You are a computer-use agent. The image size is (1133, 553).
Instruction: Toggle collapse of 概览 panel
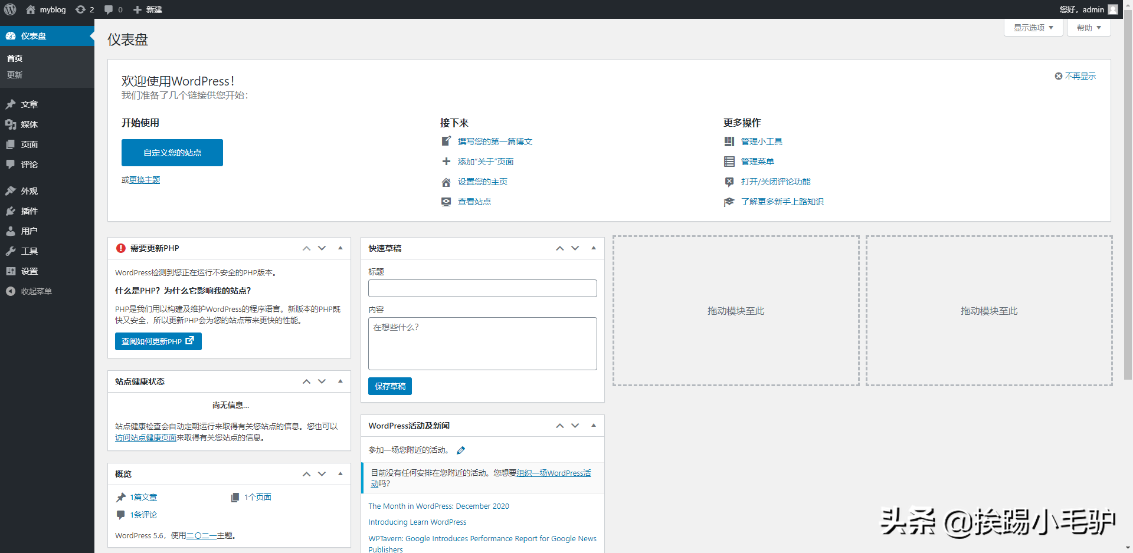[340, 474]
